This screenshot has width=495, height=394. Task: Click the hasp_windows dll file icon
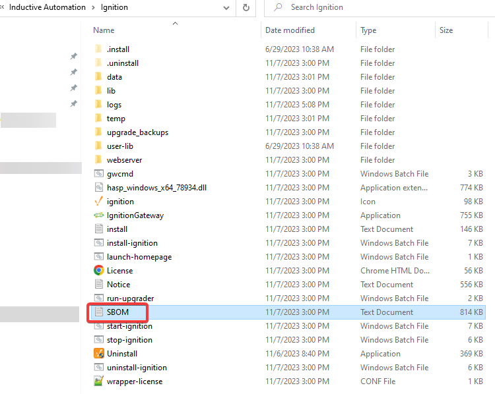click(99, 187)
